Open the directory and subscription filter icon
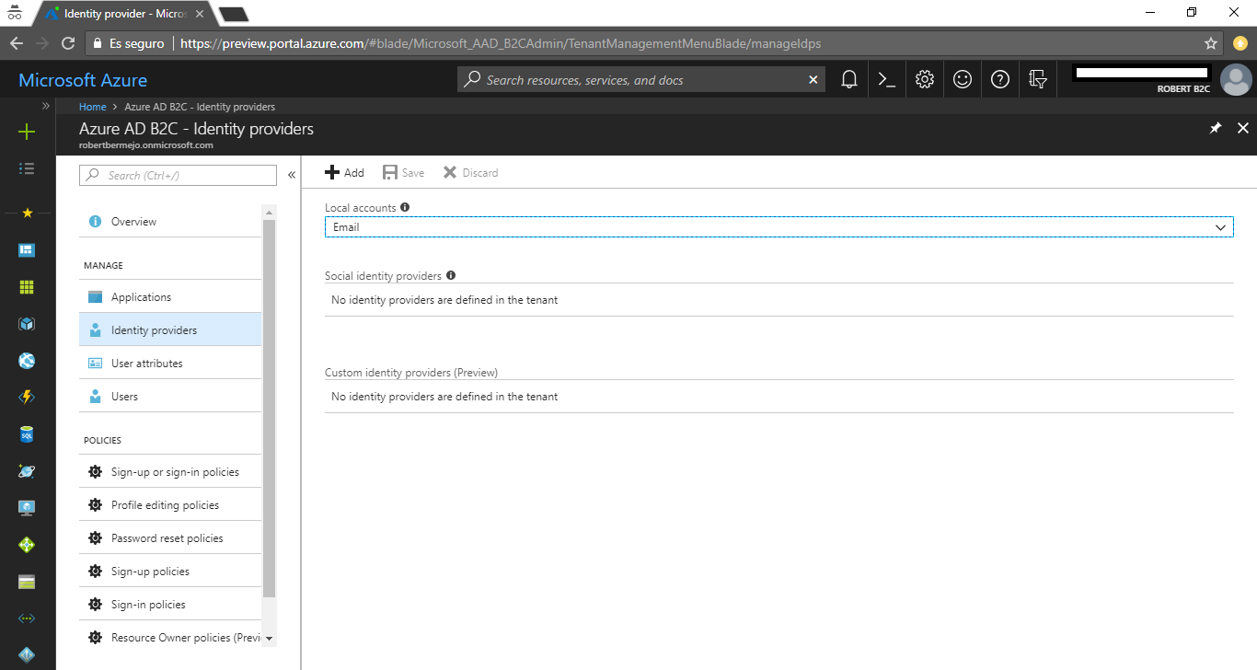1257x670 pixels. click(x=1037, y=79)
